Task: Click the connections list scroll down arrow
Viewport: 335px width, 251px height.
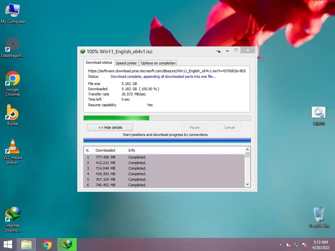Action: point(247,184)
